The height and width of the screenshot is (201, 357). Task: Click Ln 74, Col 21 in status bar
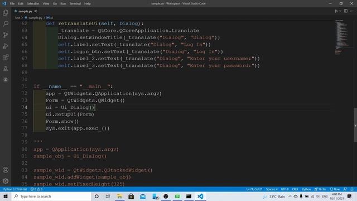pos(254,189)
